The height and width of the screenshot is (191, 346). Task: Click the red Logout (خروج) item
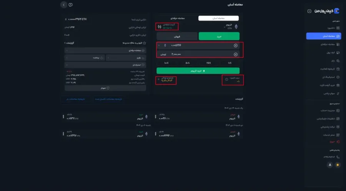[335, 142]
